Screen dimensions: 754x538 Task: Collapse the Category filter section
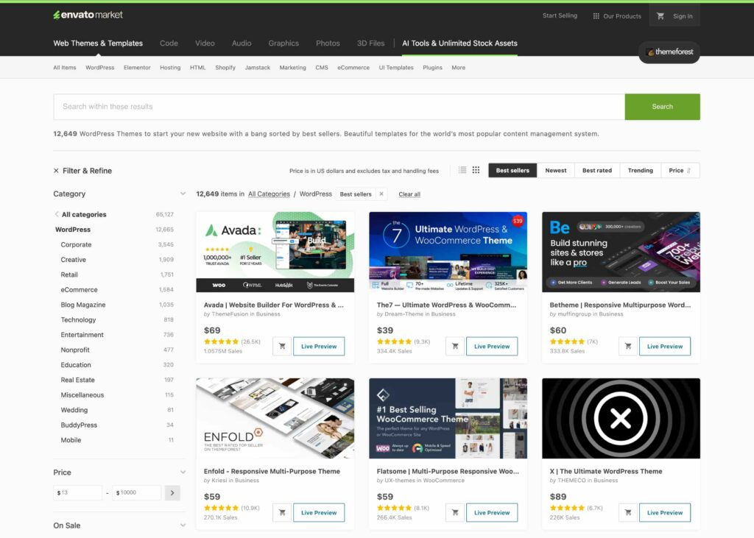tap(183, 194)
